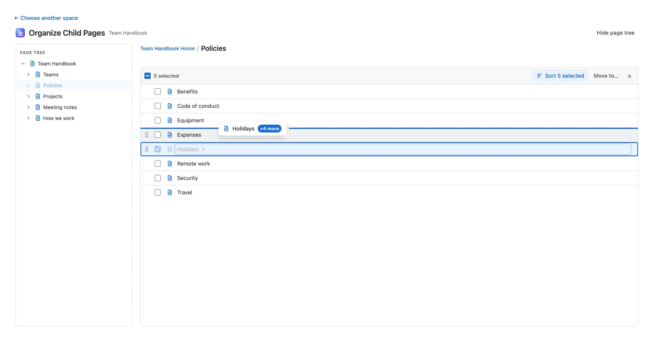Image resolution: width=654 pixels, height=356 pixels.
Task: Click the Holidays title in selected row
Action: pos(188,149)
